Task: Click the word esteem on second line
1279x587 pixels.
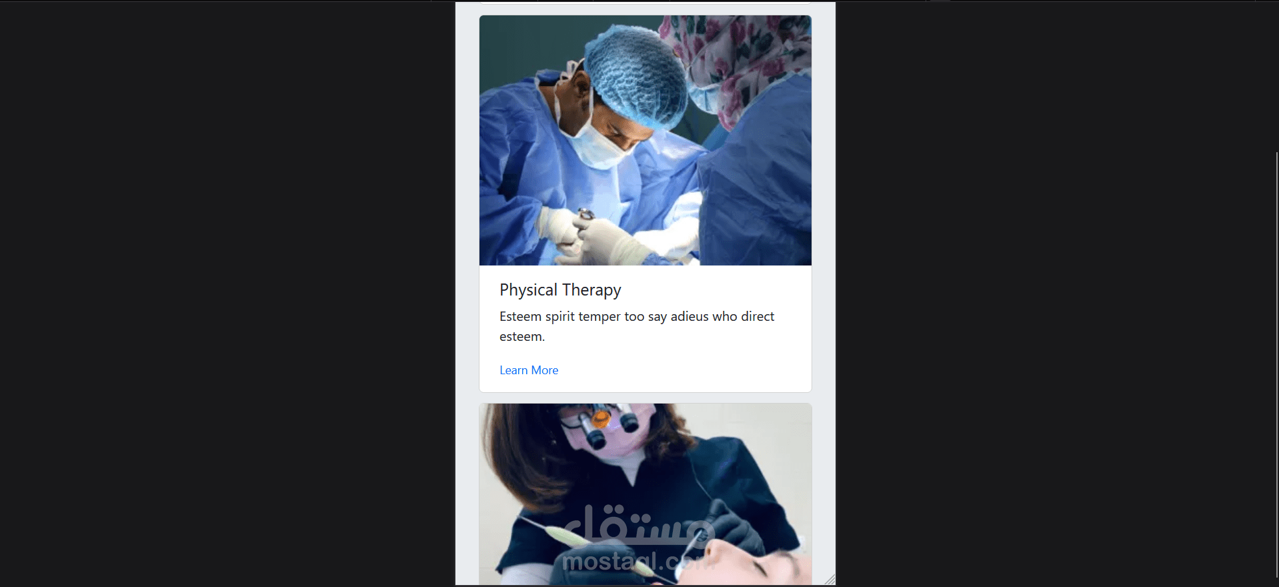Action: click(521, 337)
